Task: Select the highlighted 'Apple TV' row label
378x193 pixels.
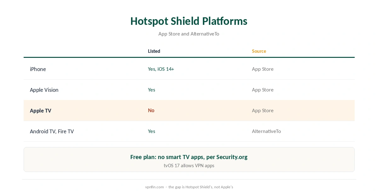Action: tap(41, 111)
